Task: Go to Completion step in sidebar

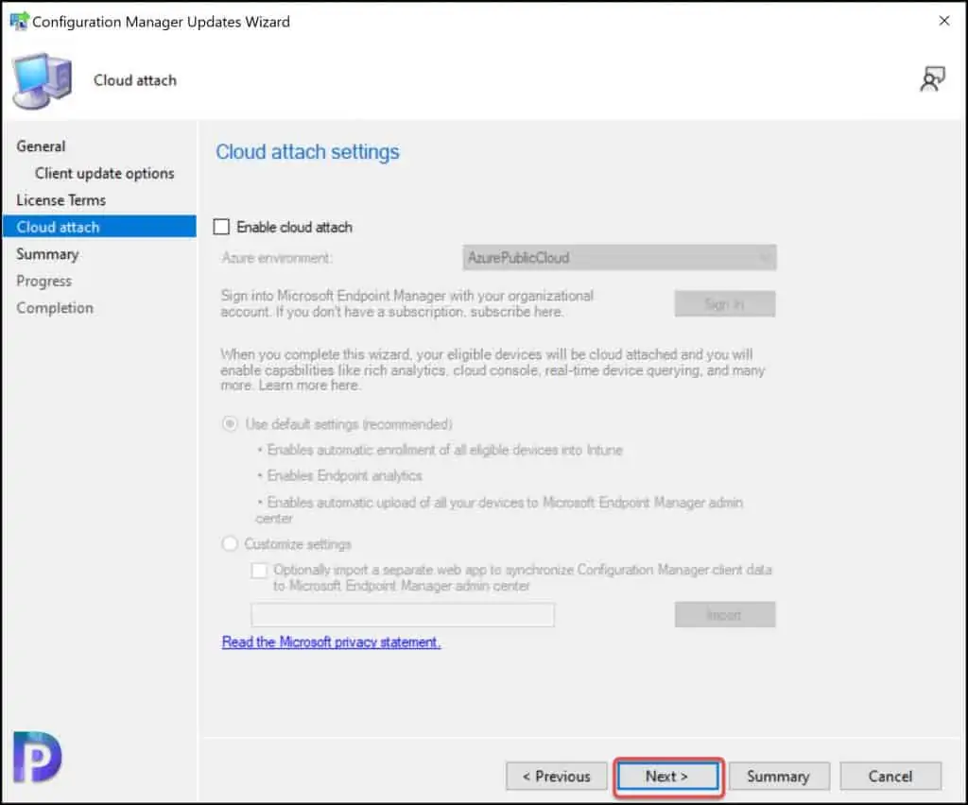Action: pos(55,308)
